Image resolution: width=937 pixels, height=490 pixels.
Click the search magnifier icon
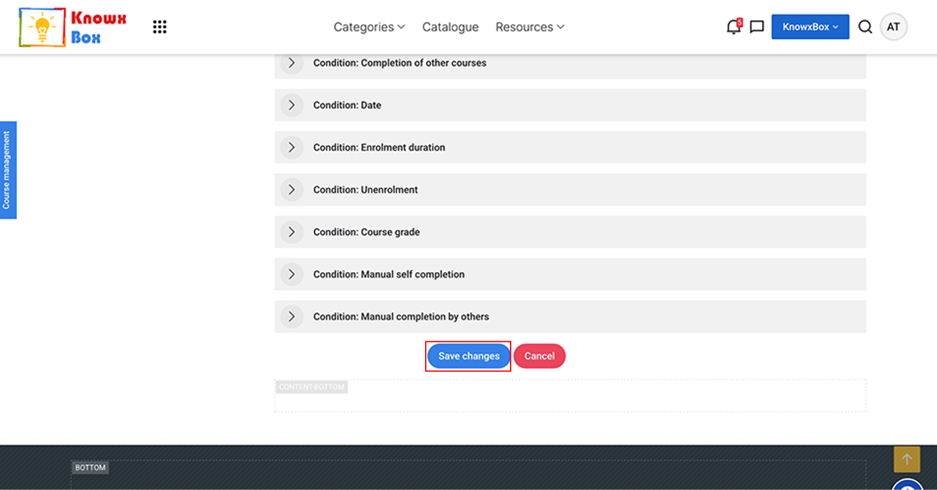[x=865, y=27]
